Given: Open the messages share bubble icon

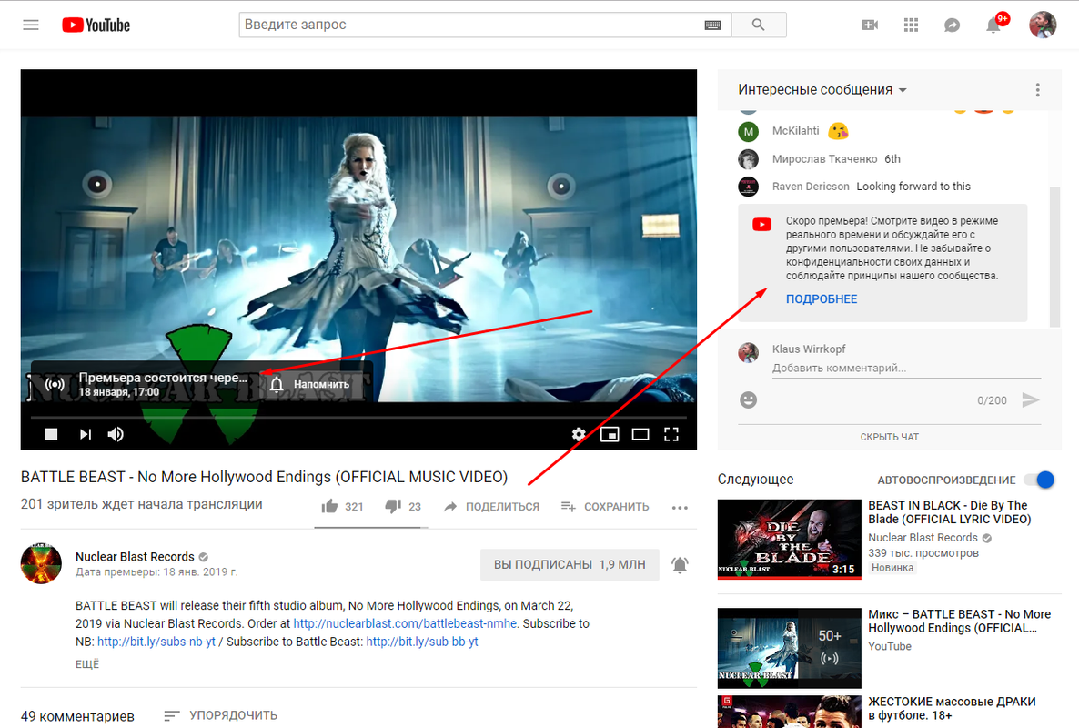Looking at the screenshot, I should coord(952,25).
